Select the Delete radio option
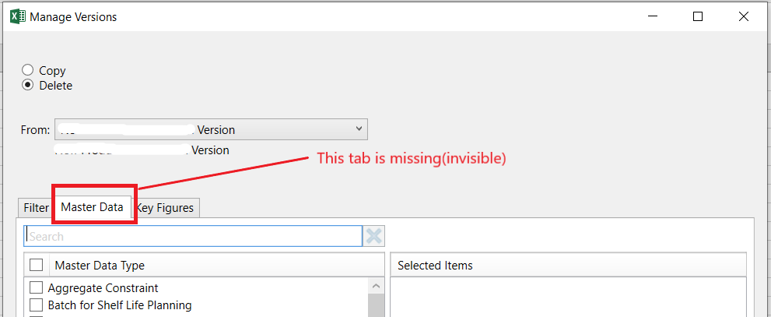The width and height of the screenshot is (771, 317). click(28, 85)
